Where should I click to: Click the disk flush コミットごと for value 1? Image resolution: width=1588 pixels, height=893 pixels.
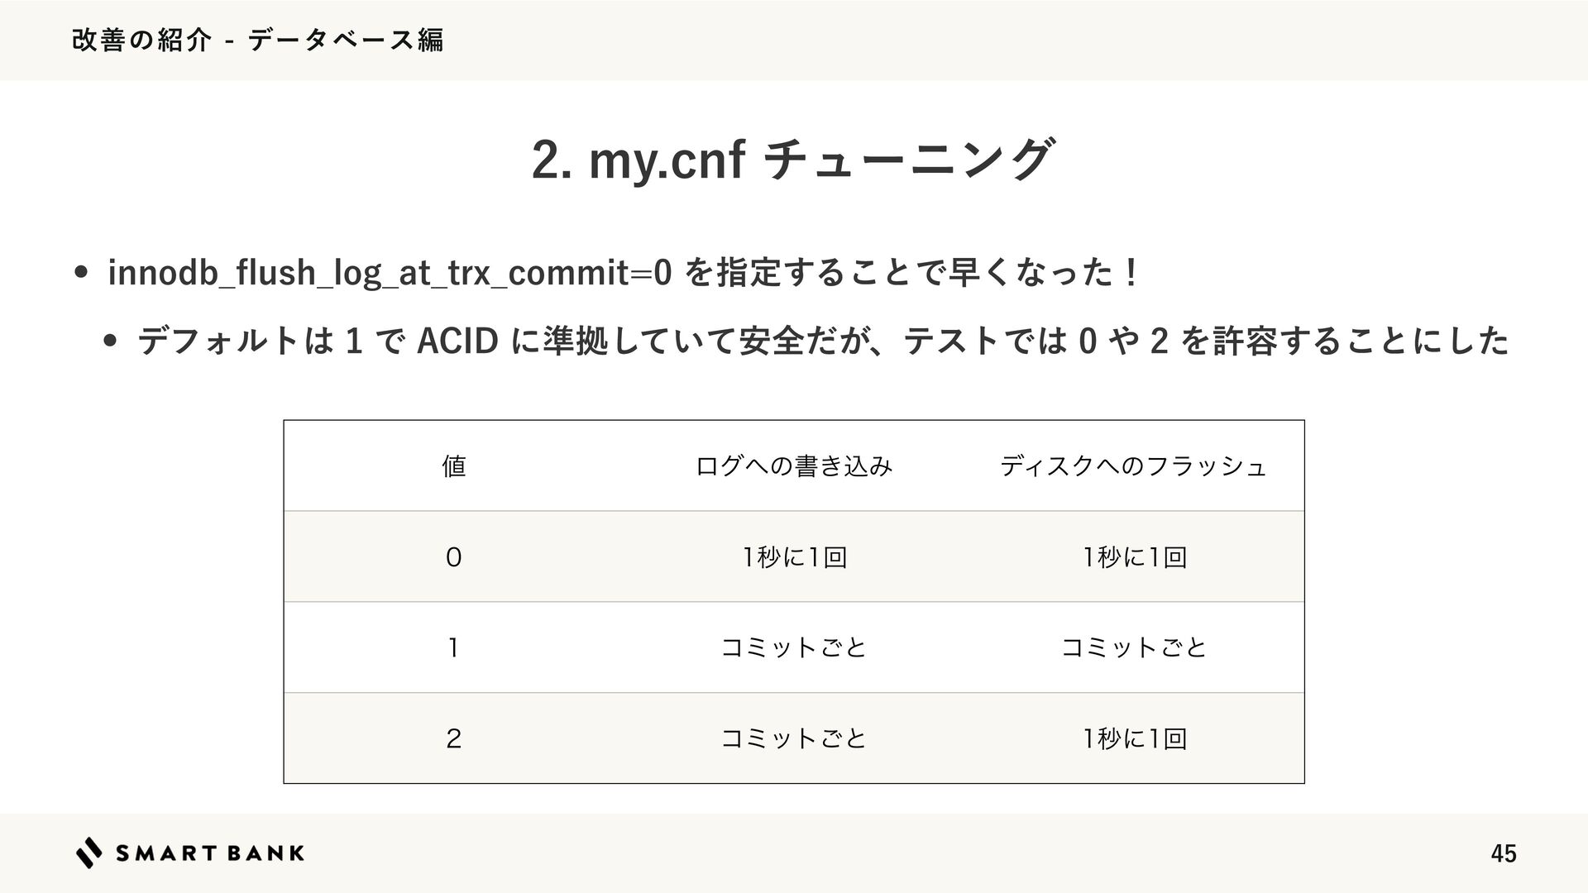(x=1134, y=647)
